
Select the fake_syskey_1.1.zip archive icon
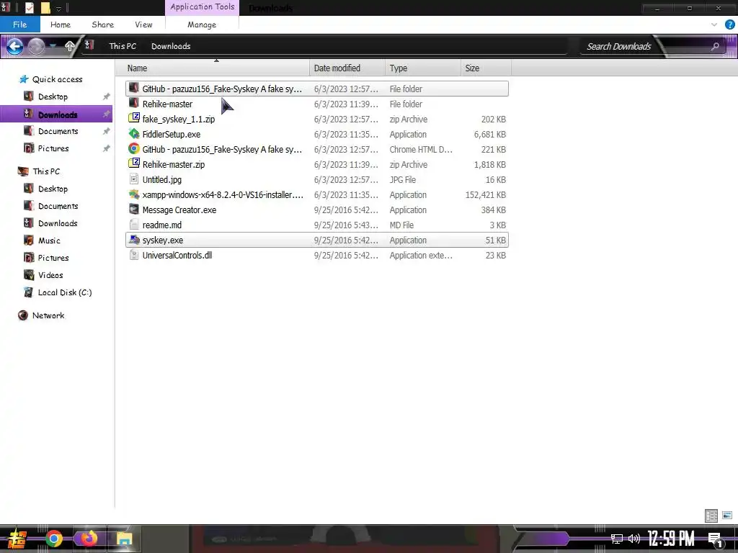[134, 118]
